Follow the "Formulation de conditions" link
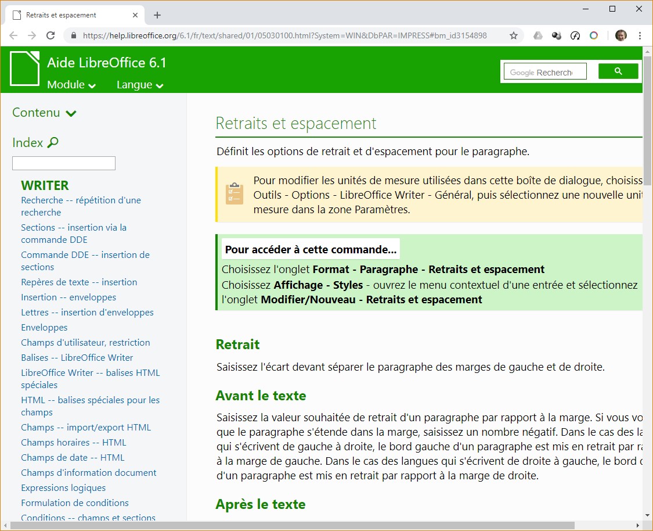 (x=75, y=503)
